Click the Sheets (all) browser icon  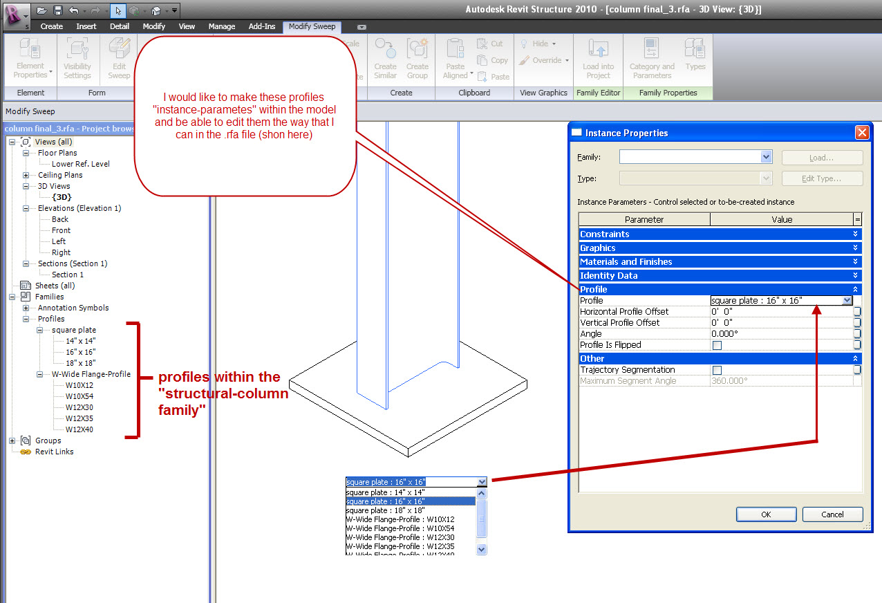click(x=26, y=286)
